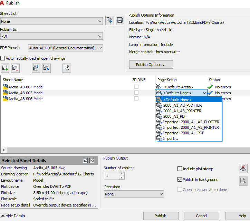Click the Move Sheet Up icon
Image resolution: width=250 pixels, height=221 pixels.
point(36,68)
